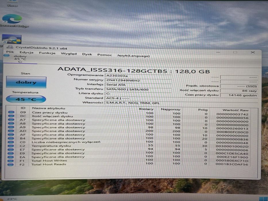The height and width of the screenshot is (201, 268).
Task: Click the SATA/600 transfer mode field
Action: pyautogui.click(x=138, y=89)
